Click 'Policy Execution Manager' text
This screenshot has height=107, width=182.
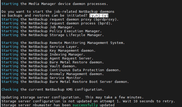75,31
